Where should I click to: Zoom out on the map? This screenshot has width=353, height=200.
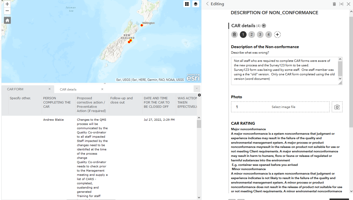pos(7,11)
